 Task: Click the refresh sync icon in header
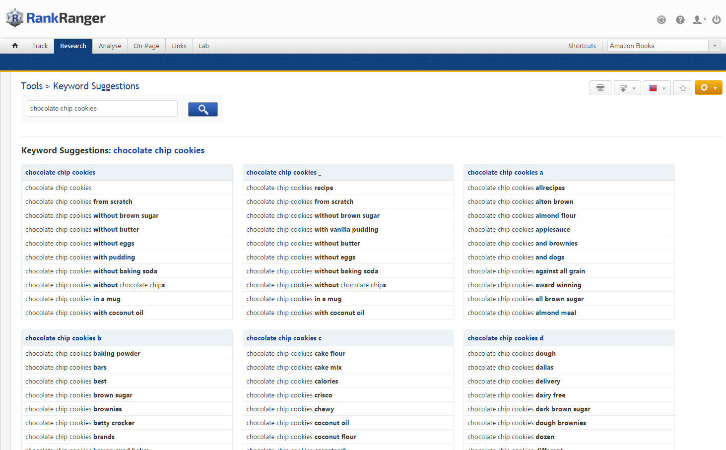[661, 20]
